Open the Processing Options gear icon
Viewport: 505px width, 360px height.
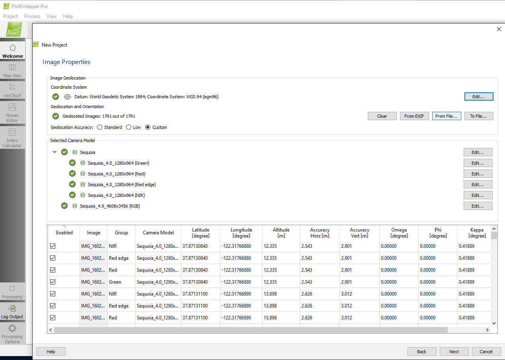coord(12,328)
